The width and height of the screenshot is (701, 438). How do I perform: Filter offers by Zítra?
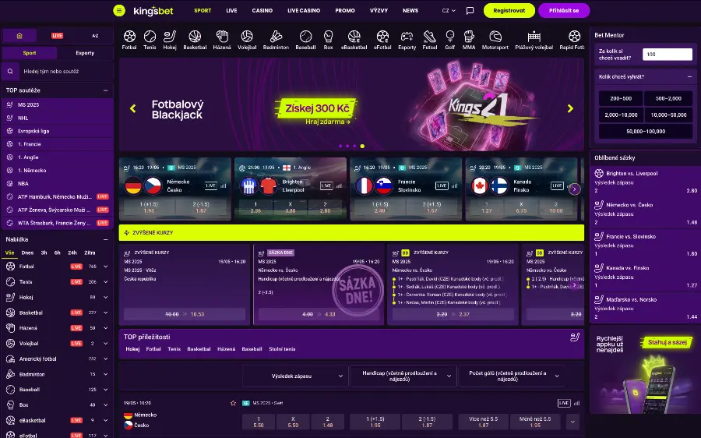[x=90, y=253]
